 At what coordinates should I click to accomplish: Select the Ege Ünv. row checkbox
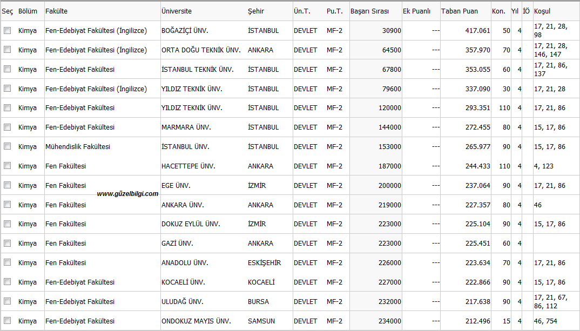(x=7, y=185)
